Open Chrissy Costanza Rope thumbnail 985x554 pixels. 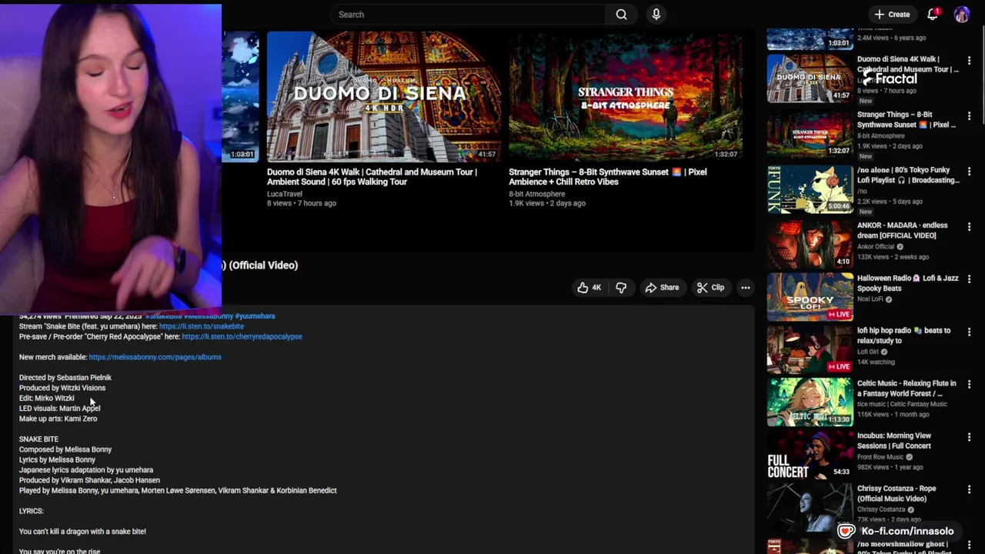coord(810,507)
